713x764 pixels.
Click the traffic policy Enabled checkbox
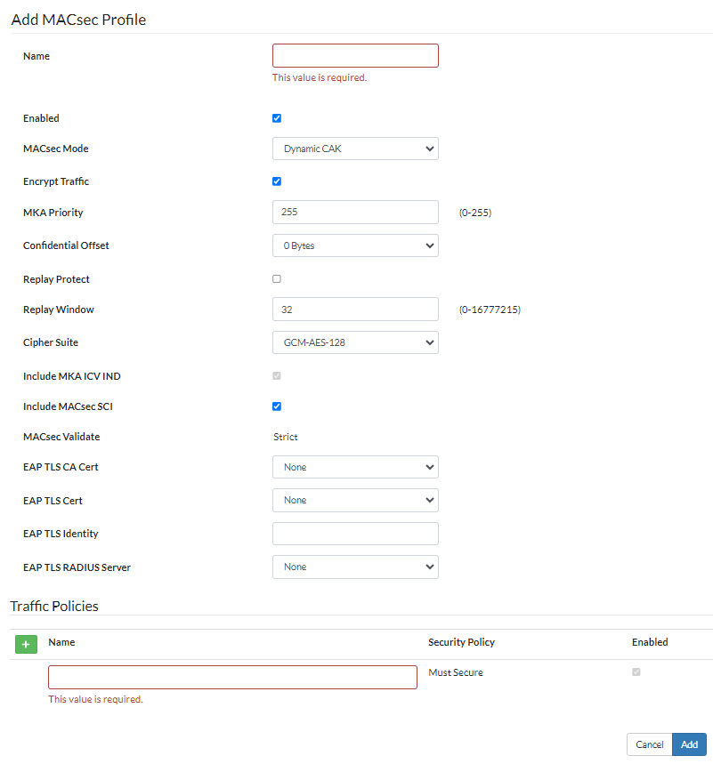pyautogui.click(x=636, y=672)
